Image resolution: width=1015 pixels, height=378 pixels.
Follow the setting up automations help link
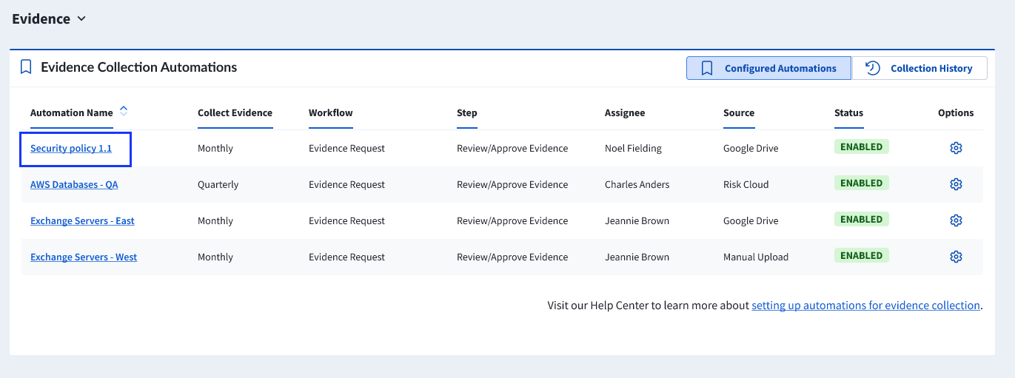pyautogui.click(x=865, y=305)
